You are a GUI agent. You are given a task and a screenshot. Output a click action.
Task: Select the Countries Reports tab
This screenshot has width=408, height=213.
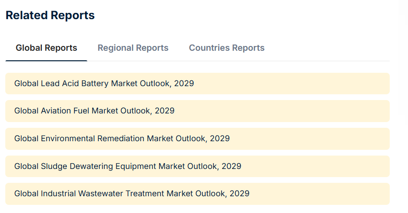pos(226,48)
